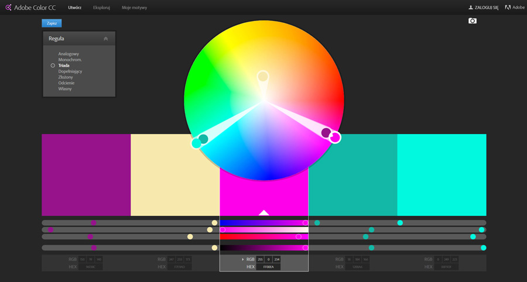Select the Własny color rule
Screen dimensions: 527x282
[65, 89]
